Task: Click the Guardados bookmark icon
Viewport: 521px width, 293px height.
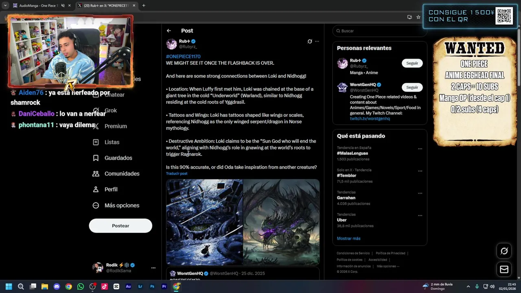Action: pyautogui.click(x=96, y=158)
